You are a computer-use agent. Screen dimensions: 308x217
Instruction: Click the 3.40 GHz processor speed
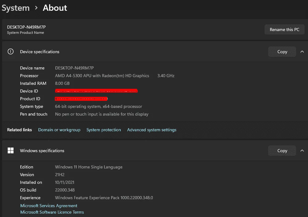[x=166, y=76]
